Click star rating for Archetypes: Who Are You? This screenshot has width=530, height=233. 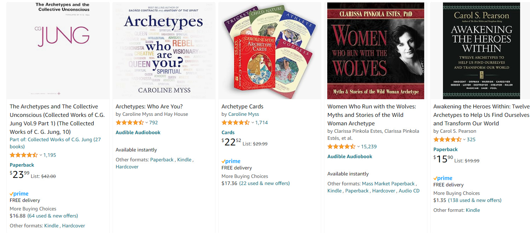click(x=129, y=123)
